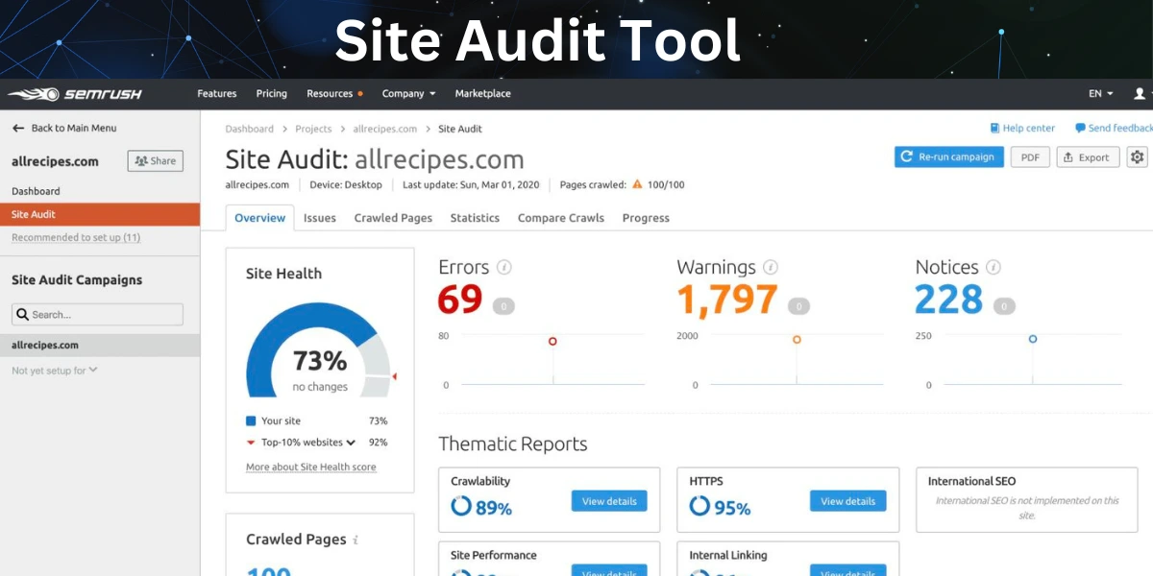Select allrecipes.com campaign in the list
Viewport: 1153px width, 576px height.
coord(100,345)
